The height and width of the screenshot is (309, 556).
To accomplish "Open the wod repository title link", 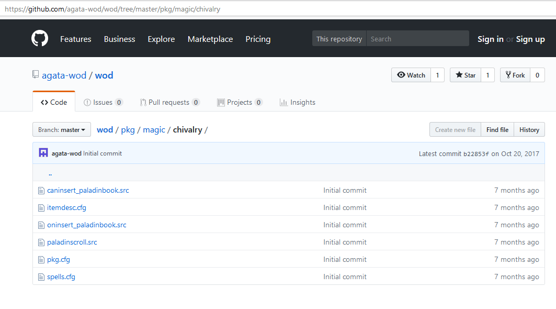I will [x=104, y=75].
